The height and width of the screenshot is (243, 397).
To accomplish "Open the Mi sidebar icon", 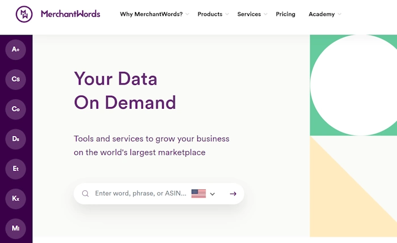I will coord(16,229).
